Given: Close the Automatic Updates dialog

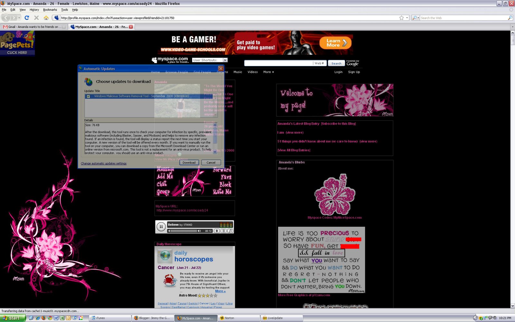Looking at the screenshot, I should (x=221, y=69).
